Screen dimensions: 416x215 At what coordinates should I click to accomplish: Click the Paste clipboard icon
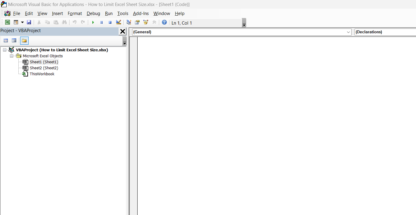tap(56, 22)
